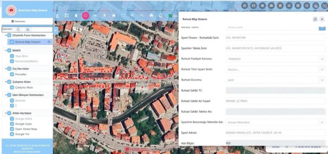The width and height of the screenshot is (328, 154).
Task: Click the trash delete icon in toolbar
Action: [76, 16]
